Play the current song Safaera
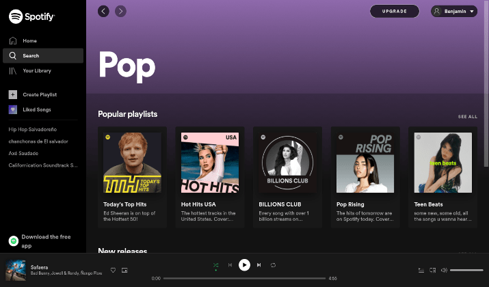Screen dimensions: 489x287 point(245,265)
